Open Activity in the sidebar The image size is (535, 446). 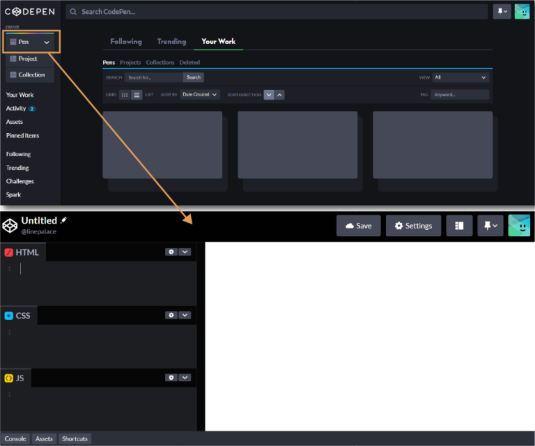(16, 108)
